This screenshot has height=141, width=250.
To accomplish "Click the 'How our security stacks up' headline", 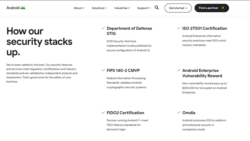I will (x=39, y=42).
